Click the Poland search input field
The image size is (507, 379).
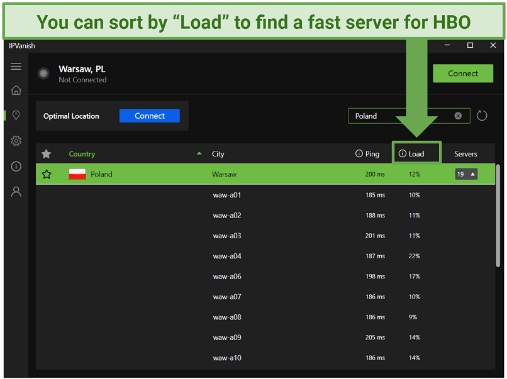[399, 116]
